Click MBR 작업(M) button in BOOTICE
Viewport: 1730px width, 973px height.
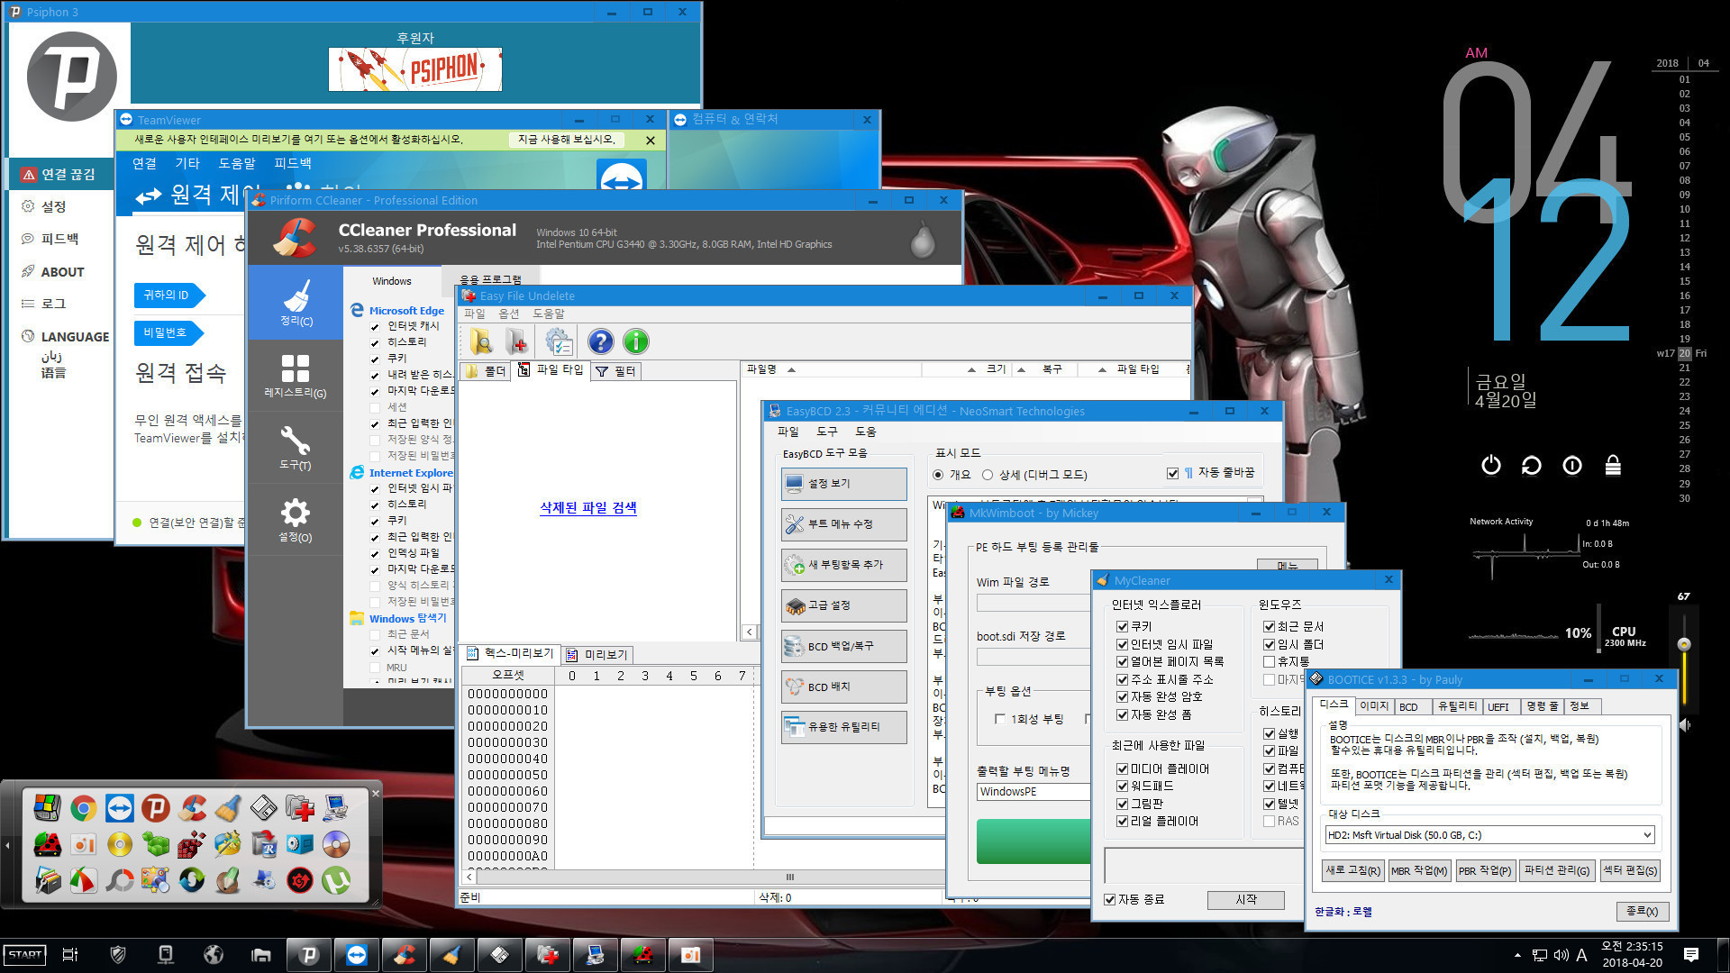click(1418, 870)
